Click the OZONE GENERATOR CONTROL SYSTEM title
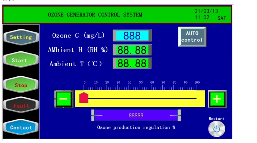The height and width of the screenshot is (143, 257). [x=95, y=15]
